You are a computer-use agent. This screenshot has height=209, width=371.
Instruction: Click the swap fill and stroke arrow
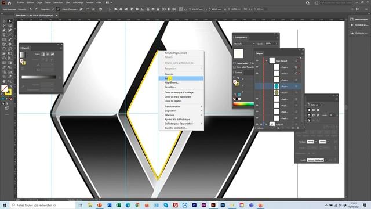(x=10, y=87)
